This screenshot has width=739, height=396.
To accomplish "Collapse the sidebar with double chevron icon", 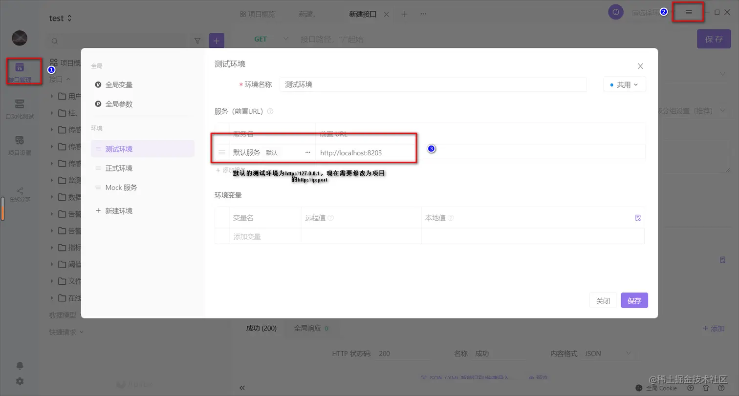I will (x=242, y=388).
